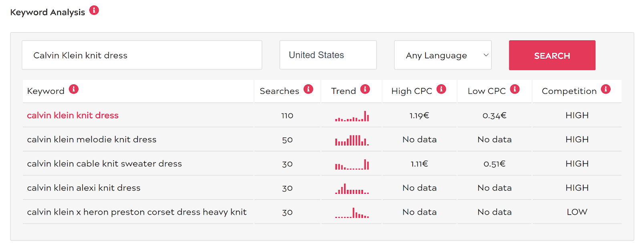
Task: Click the Competition column info icon
Action: (606, 89)
